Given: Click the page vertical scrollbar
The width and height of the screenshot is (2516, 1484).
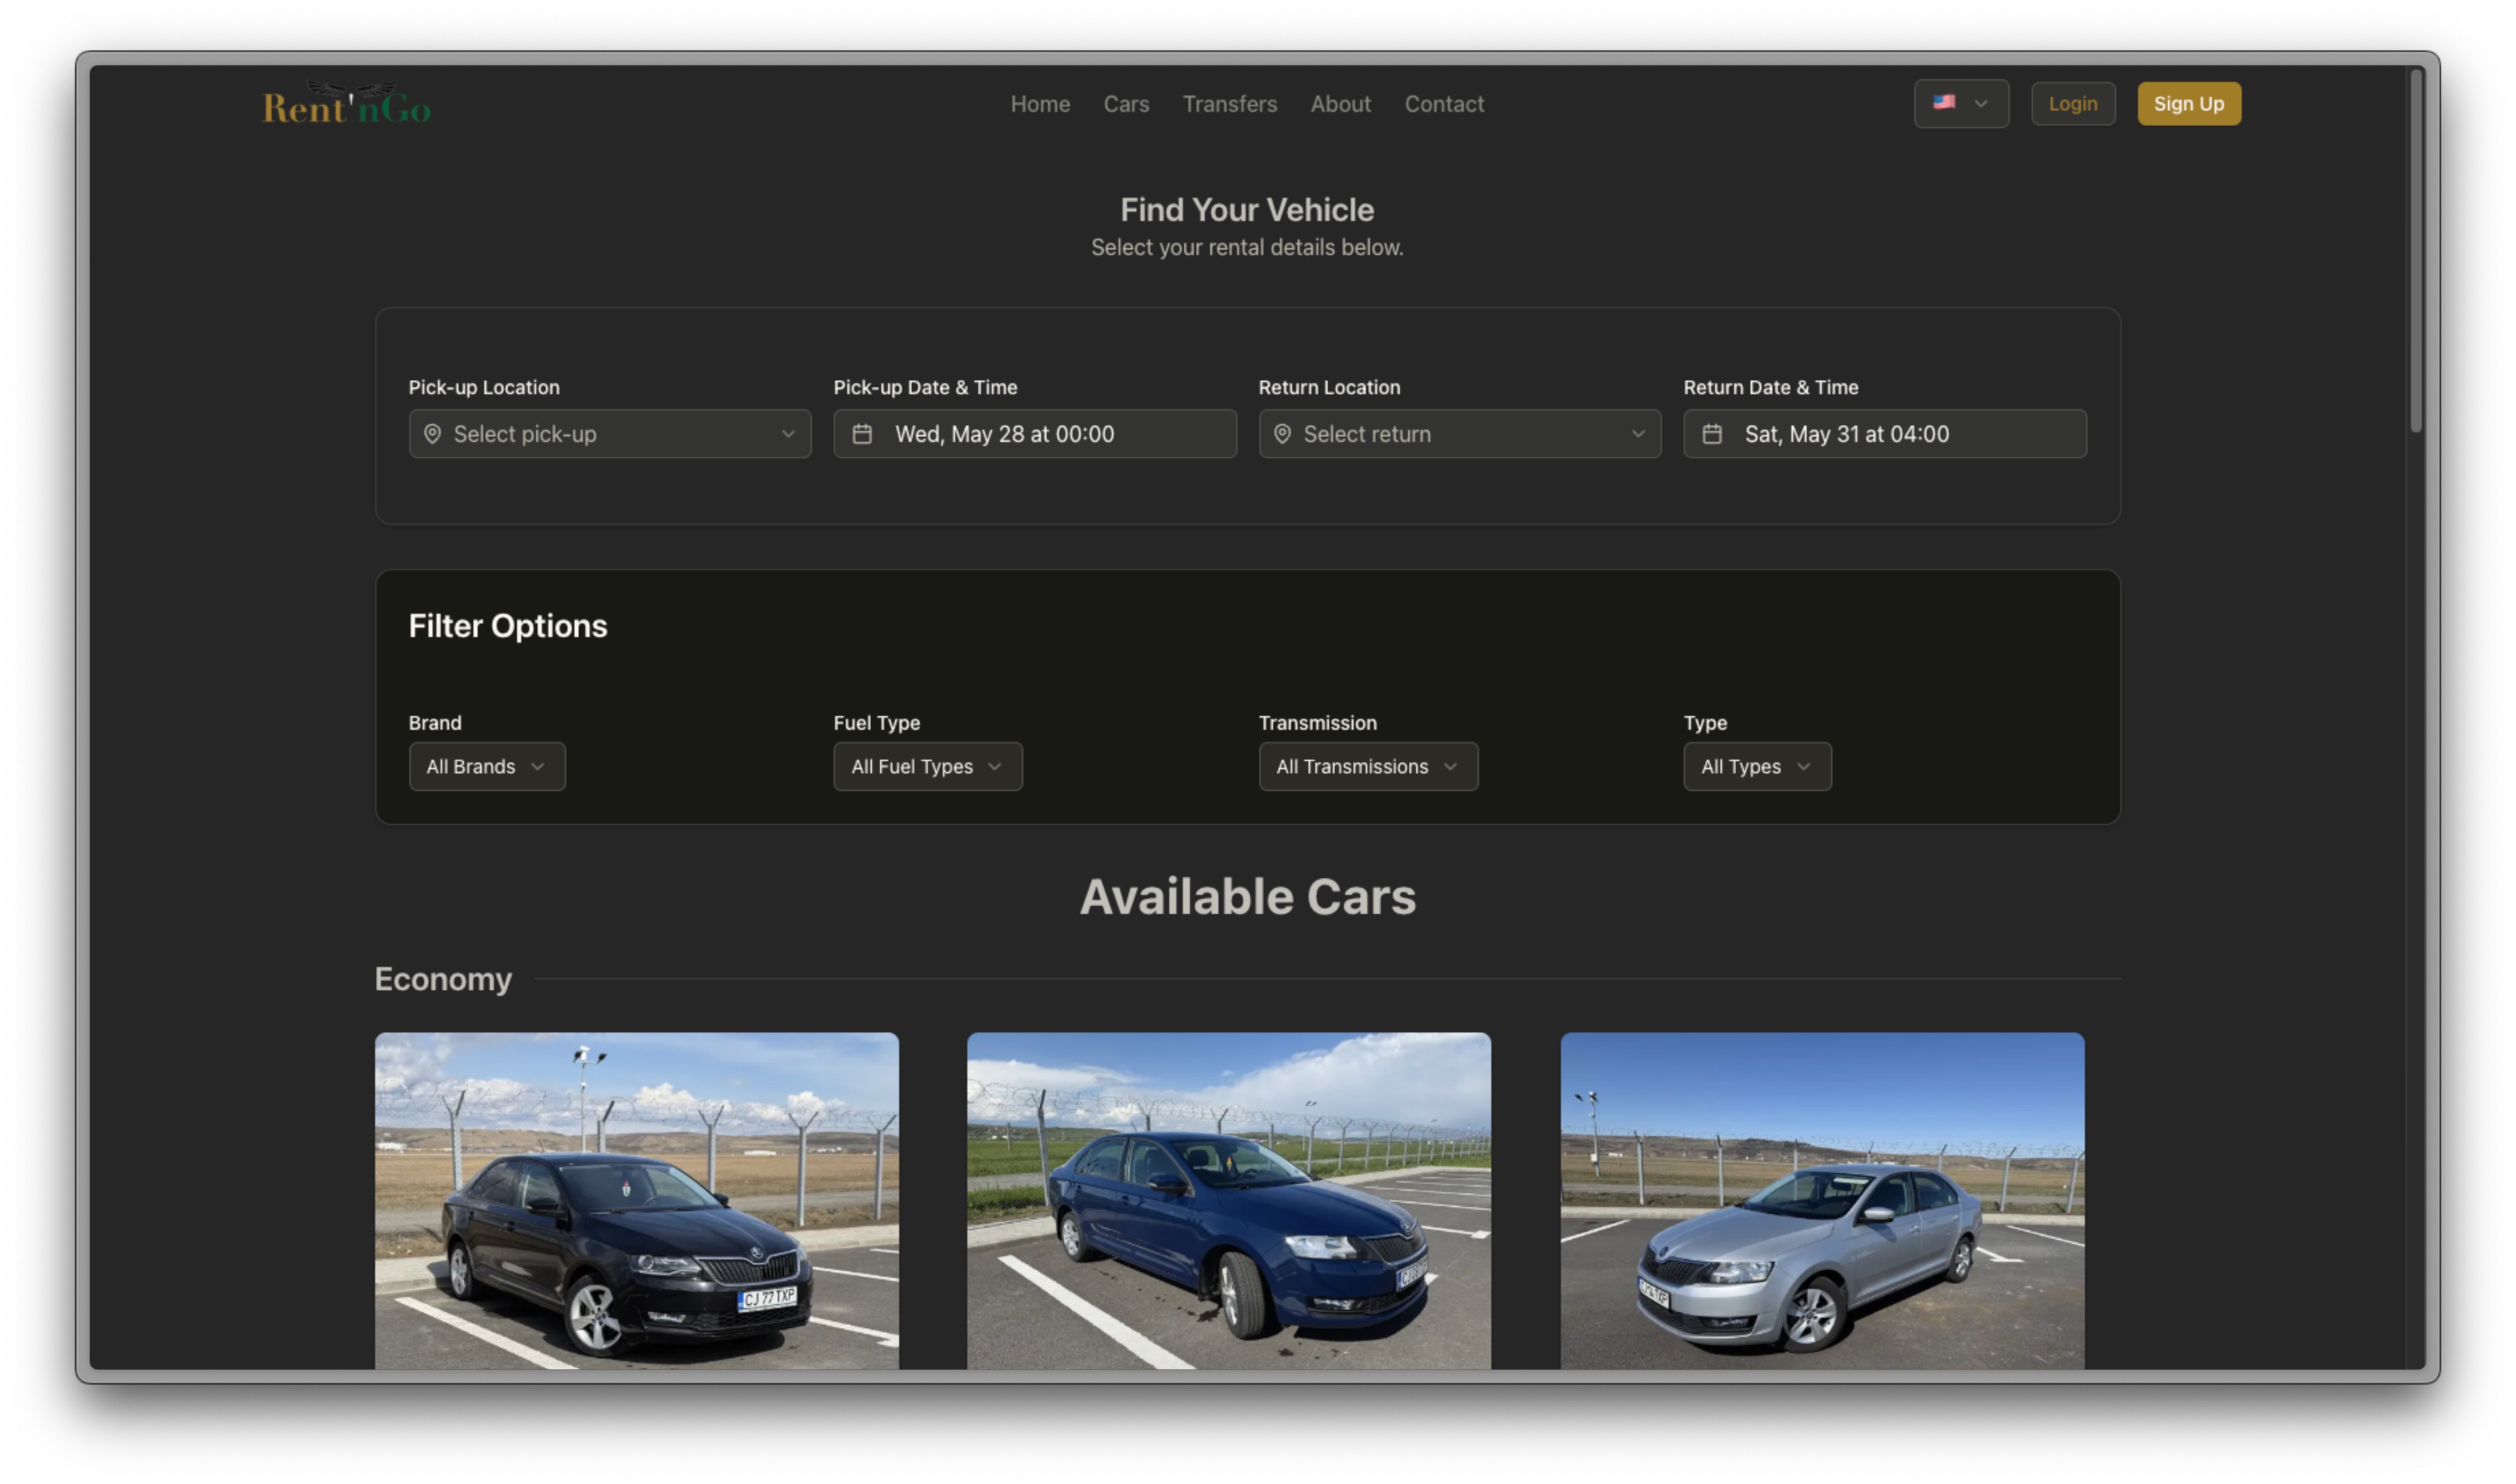Looking at the screenshot, I should tap(2416, 250).
